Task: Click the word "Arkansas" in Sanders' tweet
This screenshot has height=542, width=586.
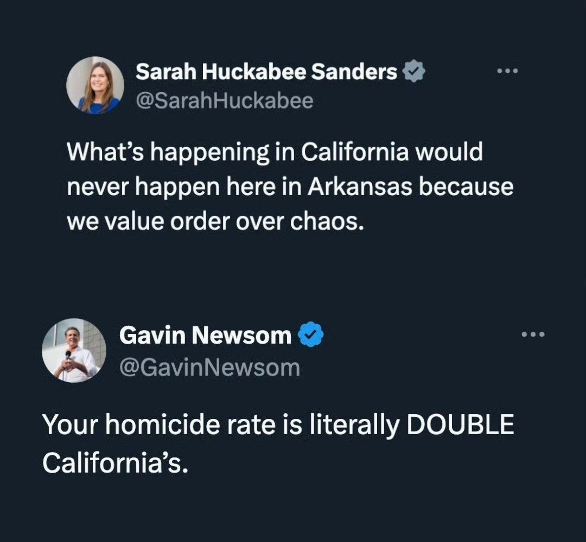Action: tap(360, 186)
